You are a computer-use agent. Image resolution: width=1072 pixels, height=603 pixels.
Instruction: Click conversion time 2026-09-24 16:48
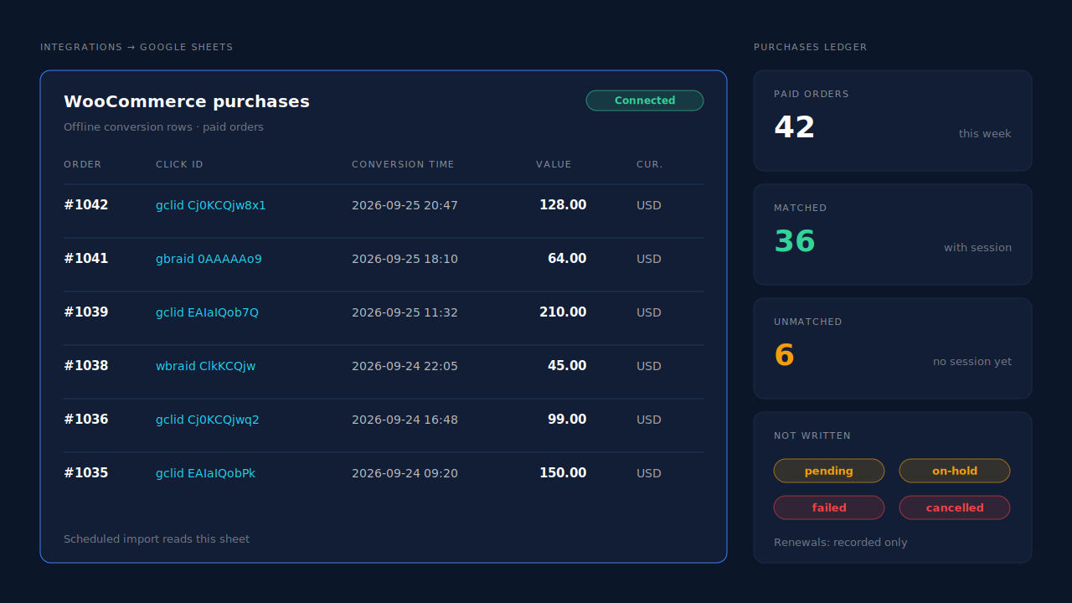[405, 420]
